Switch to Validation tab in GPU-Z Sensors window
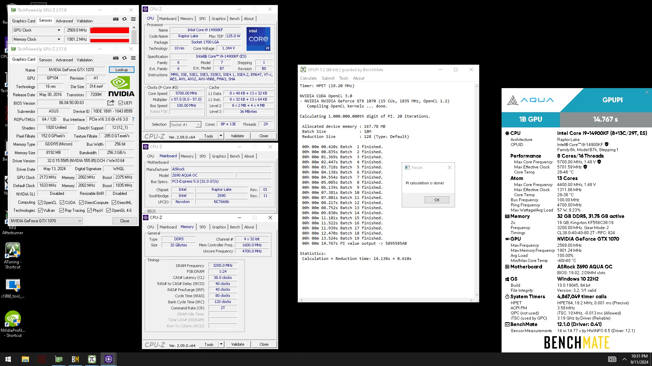This screenshot has width=652, height=366. [x=85, y=21]
